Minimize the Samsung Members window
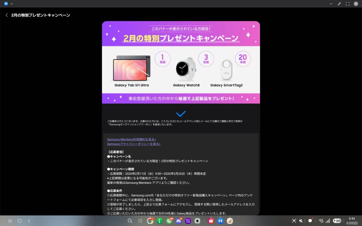The height and width of the screenshot is (226, 362). pyautogui.click(x=331, y=4)
